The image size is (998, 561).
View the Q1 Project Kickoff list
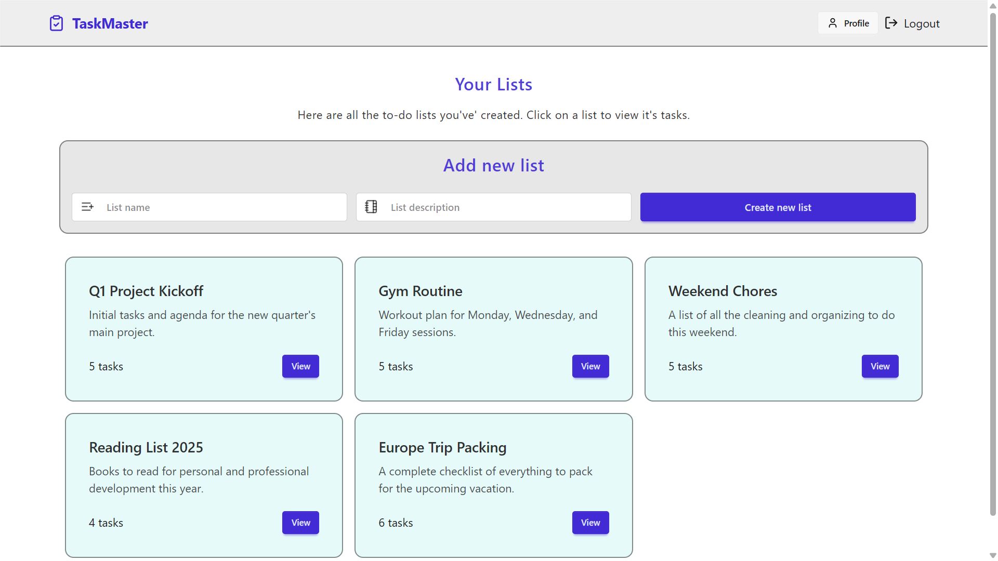[x=300, y=366]
